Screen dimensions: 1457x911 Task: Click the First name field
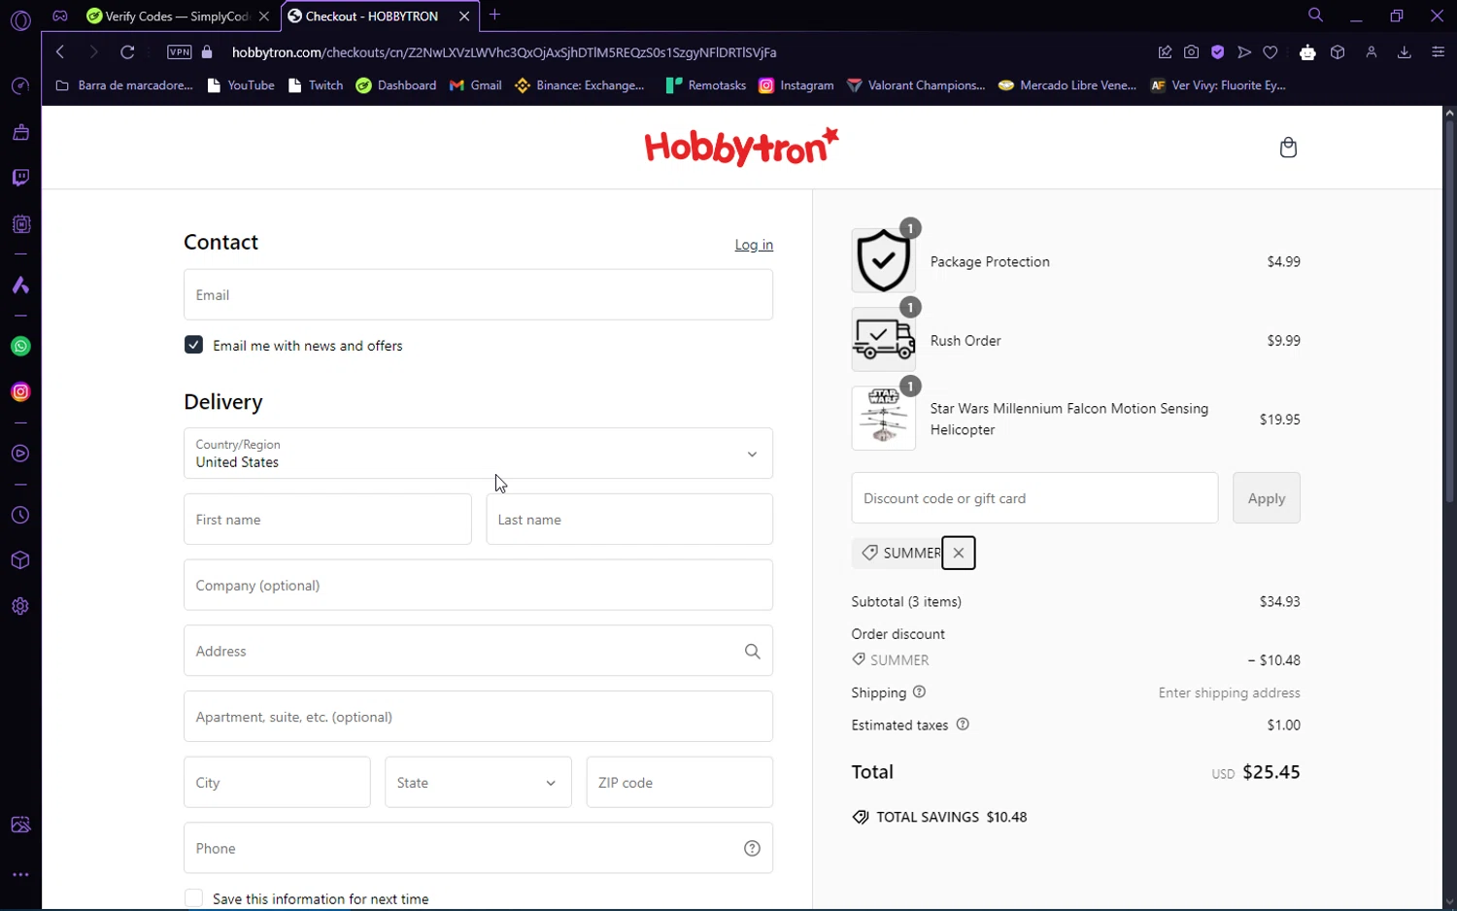(327, 520)
